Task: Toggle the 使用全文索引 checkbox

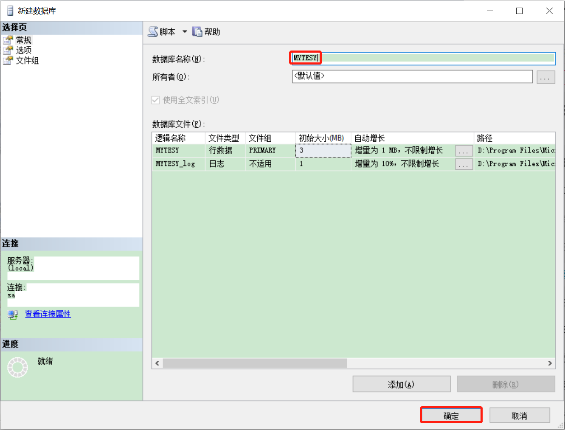Action: pyautogui.click(x=155, y=100)
